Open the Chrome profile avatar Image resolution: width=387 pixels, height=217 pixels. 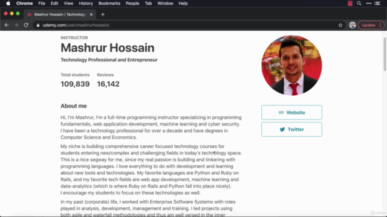[353, 25]
